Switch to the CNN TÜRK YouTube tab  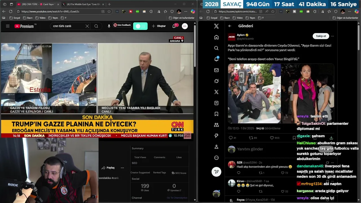click(38, 4)
